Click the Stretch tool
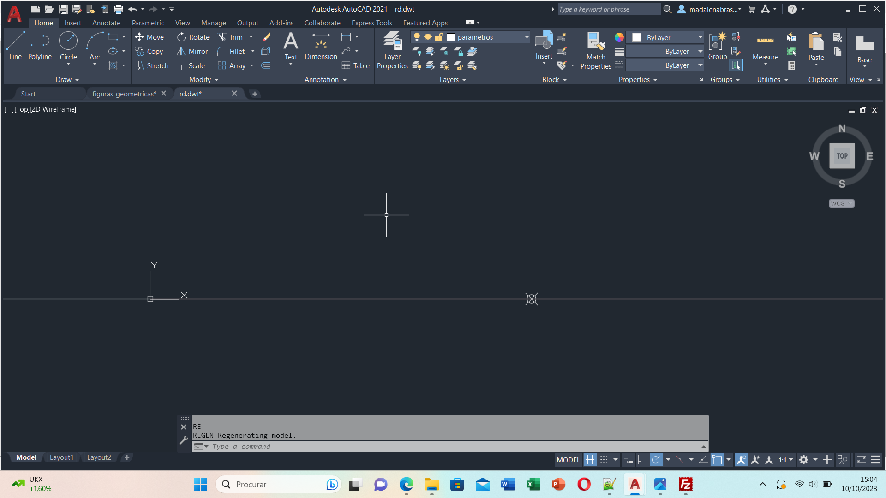The image size is (886, 498). [151, 65]
